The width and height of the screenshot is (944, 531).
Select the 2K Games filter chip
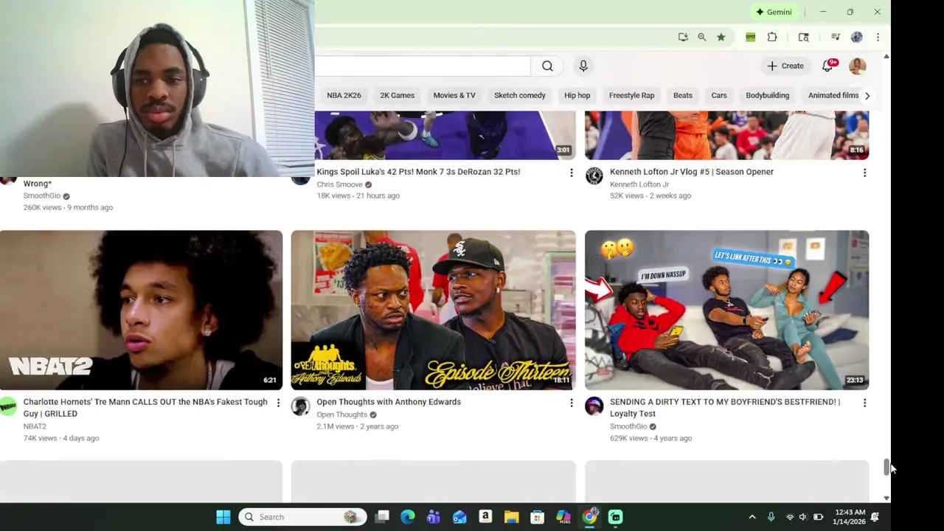[x=397, y=95]
